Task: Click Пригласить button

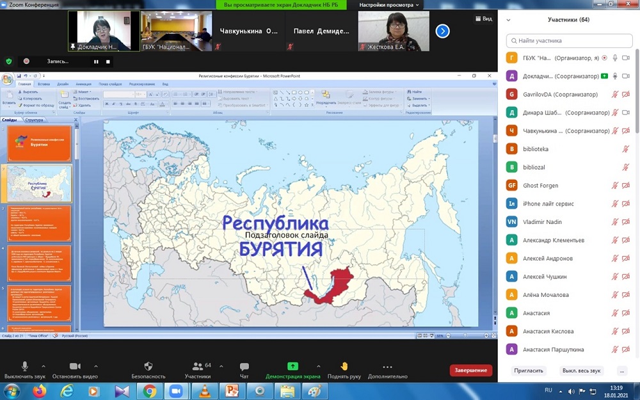Action: pos(529,371)
